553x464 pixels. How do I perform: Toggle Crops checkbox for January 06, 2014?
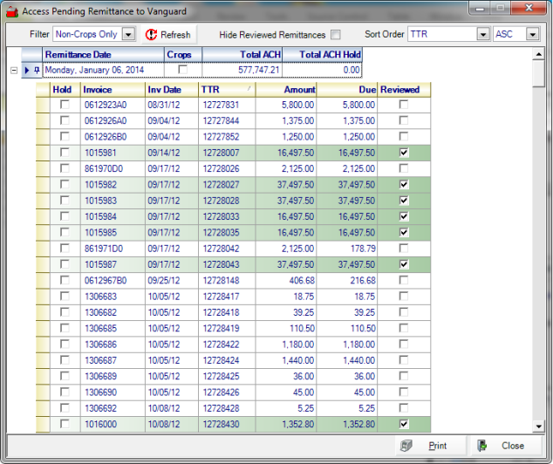pos(182,70)
